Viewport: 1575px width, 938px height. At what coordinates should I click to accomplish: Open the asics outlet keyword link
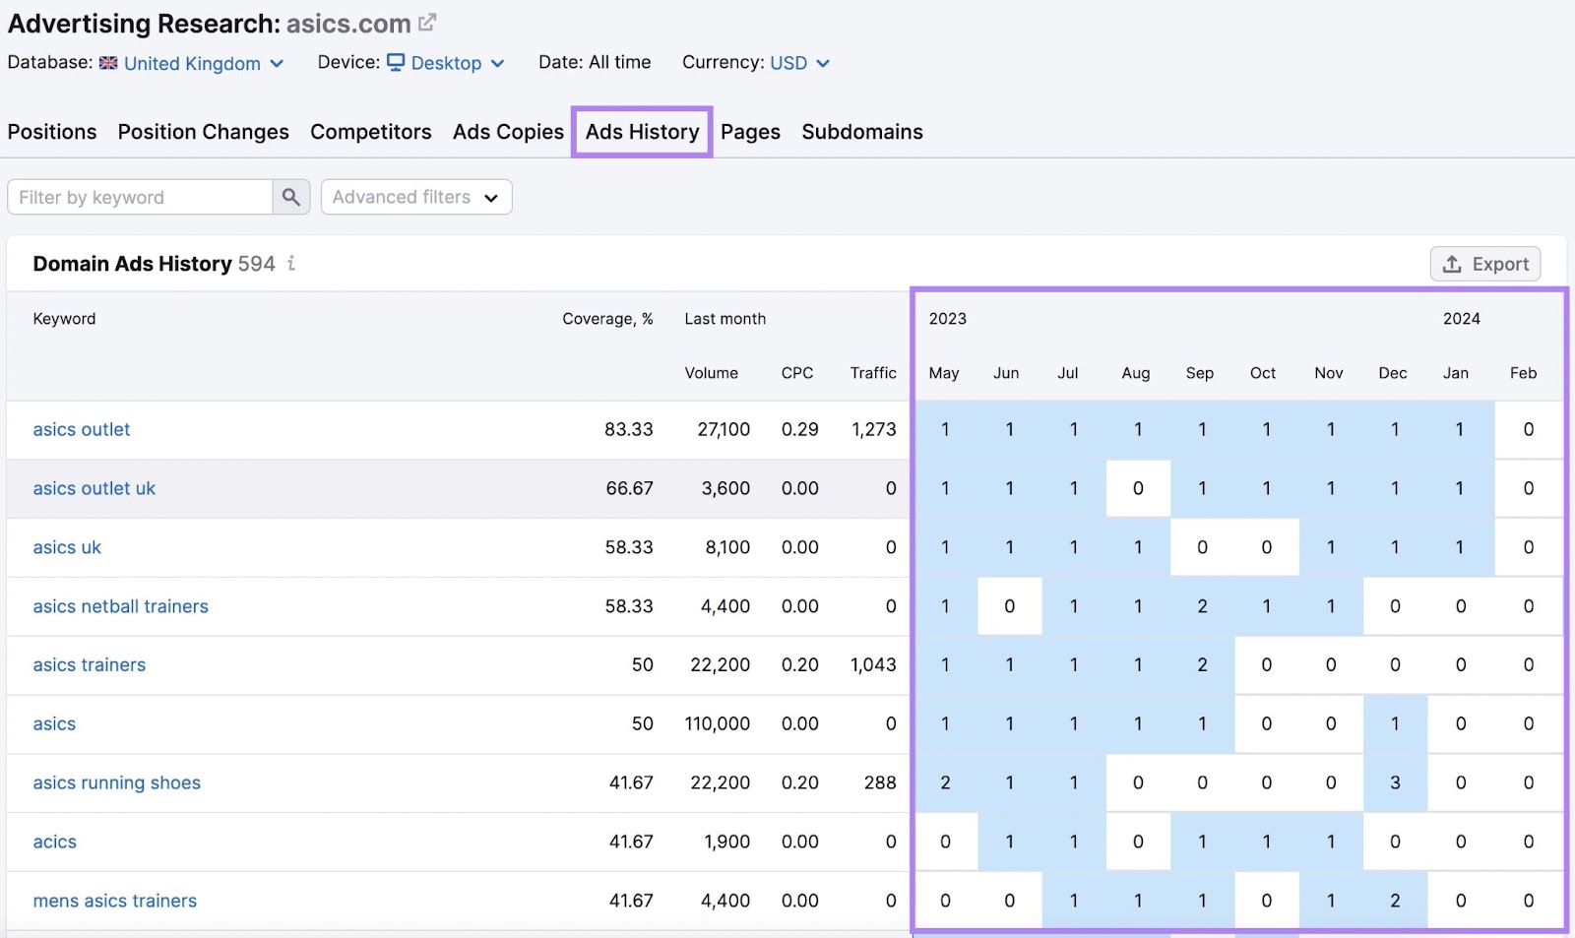tap(81, 429)
